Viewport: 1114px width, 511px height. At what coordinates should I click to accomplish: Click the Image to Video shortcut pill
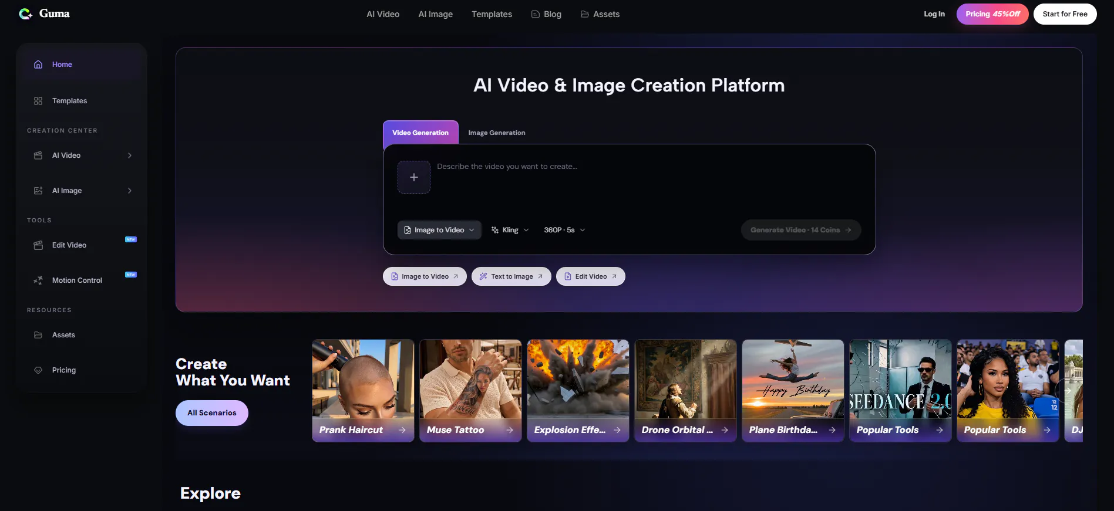tap(425, 276)
